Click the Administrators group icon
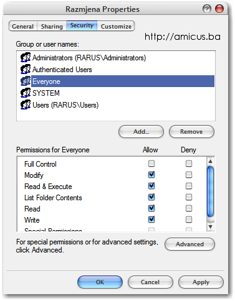 coord(26,58)
